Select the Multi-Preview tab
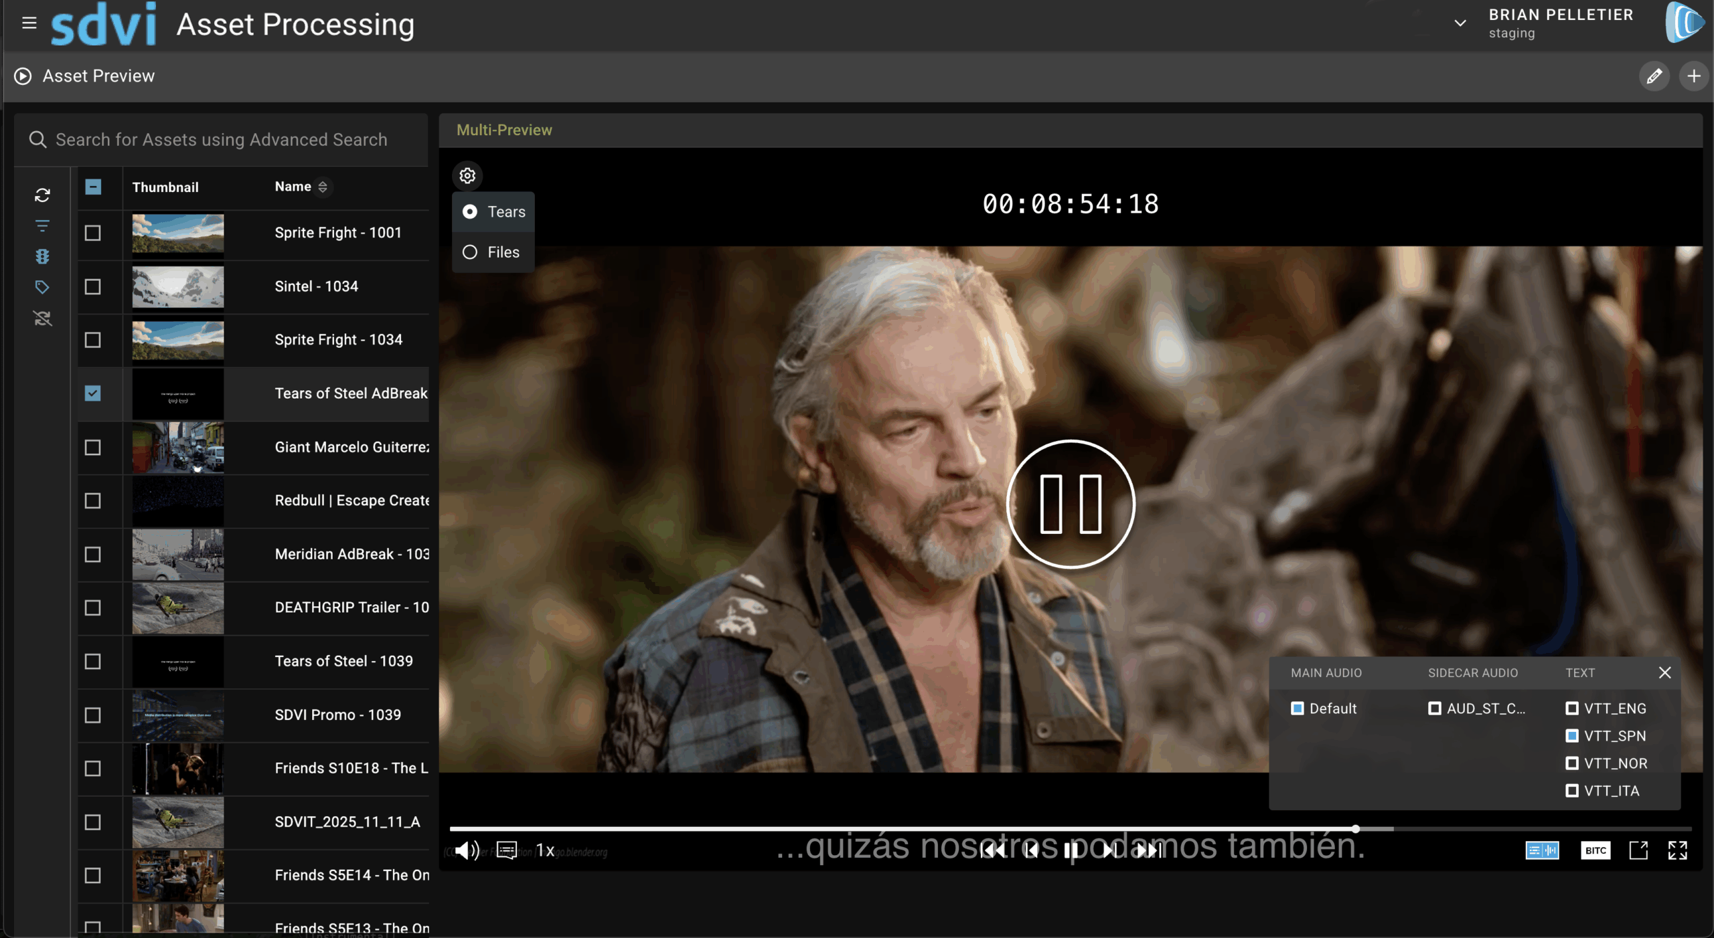This screenshot has width=1714, height=938. [x=504, y=130]
